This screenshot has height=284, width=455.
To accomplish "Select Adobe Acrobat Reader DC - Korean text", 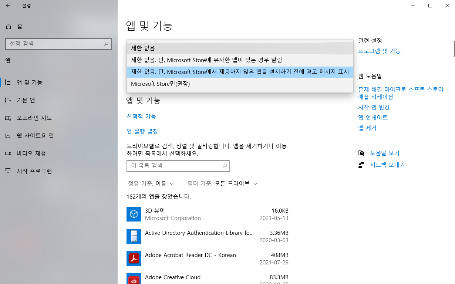I will tap(191, 255).
